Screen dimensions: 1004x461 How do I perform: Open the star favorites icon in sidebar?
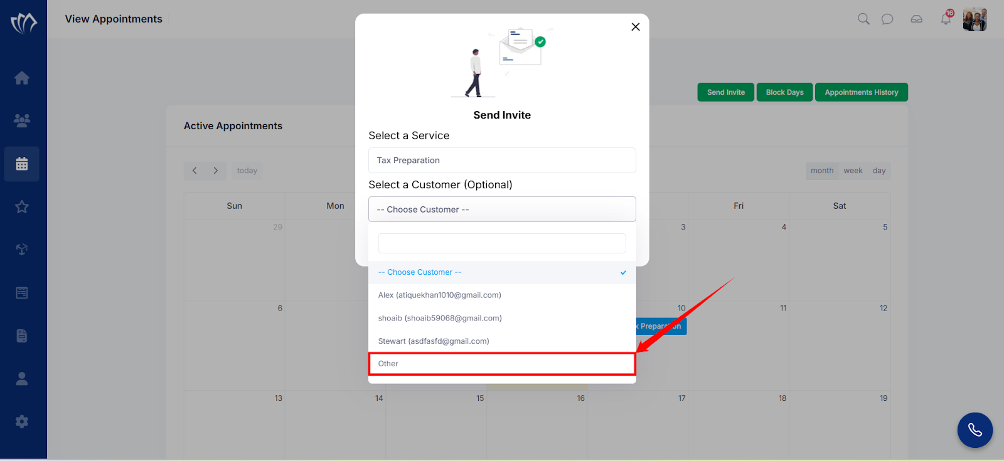point(22,206)
